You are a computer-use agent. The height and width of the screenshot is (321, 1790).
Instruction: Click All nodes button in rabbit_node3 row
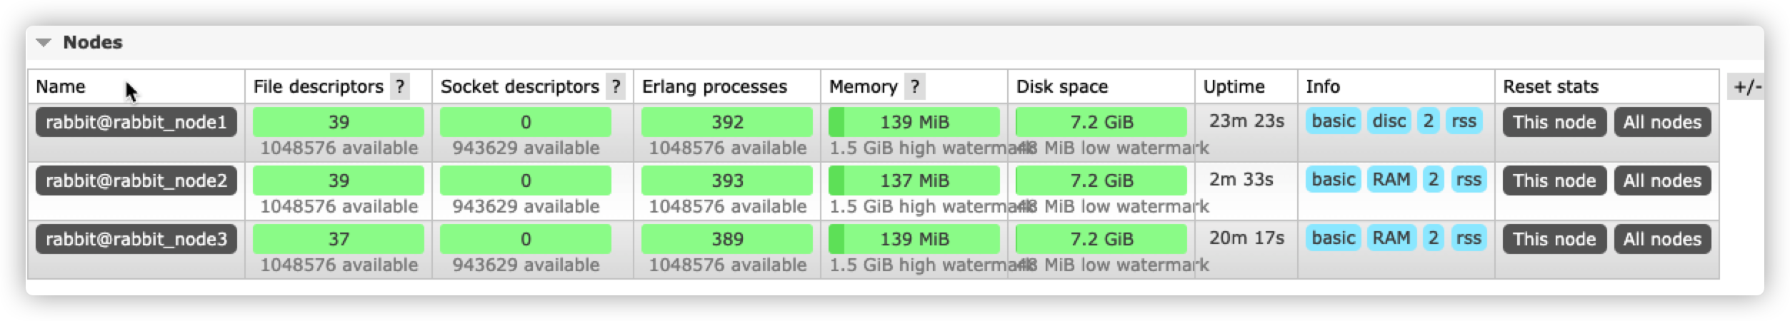[1662, 239]
